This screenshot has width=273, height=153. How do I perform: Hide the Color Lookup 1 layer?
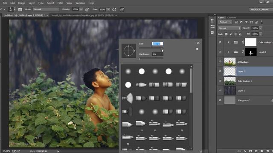(220, 81)
